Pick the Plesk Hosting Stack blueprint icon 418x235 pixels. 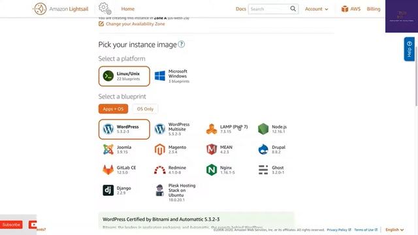159,190
